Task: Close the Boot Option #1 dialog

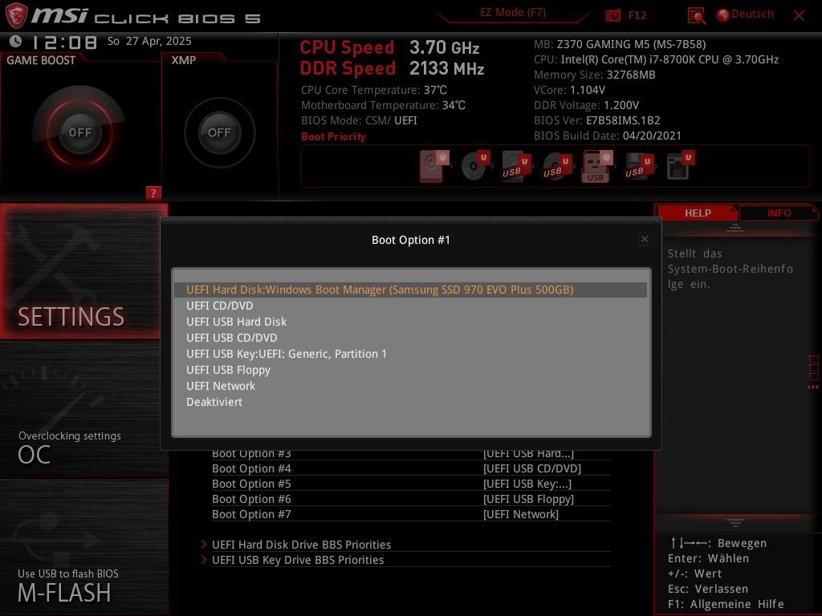Action: (645, 239)
